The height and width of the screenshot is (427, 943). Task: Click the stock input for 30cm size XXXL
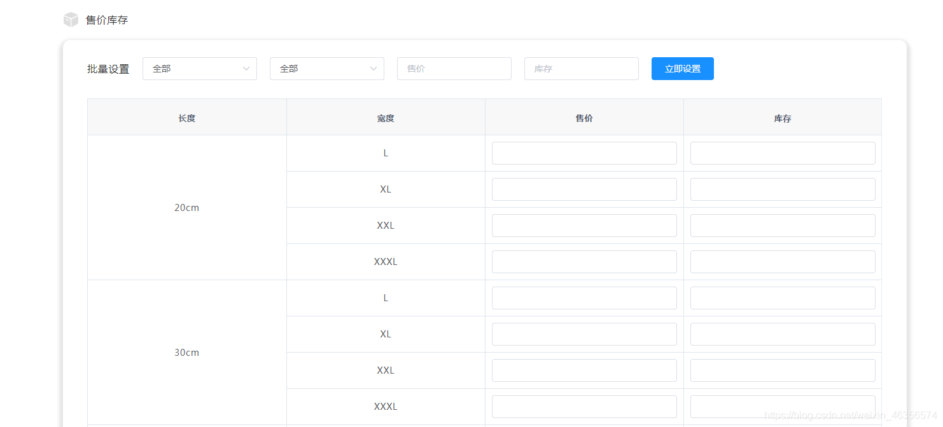click(782, 406)
